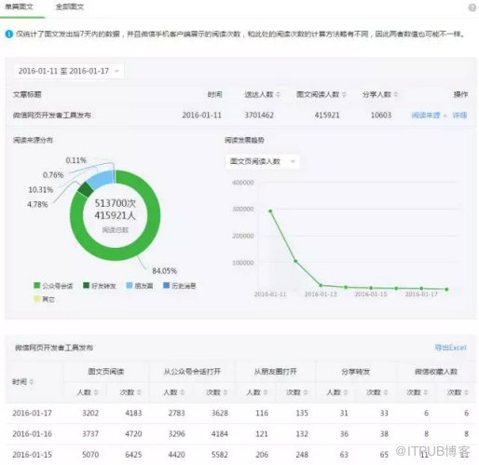Select the 单篇图文 tab
The image size is (479, 465).
(x=19, y=7)
